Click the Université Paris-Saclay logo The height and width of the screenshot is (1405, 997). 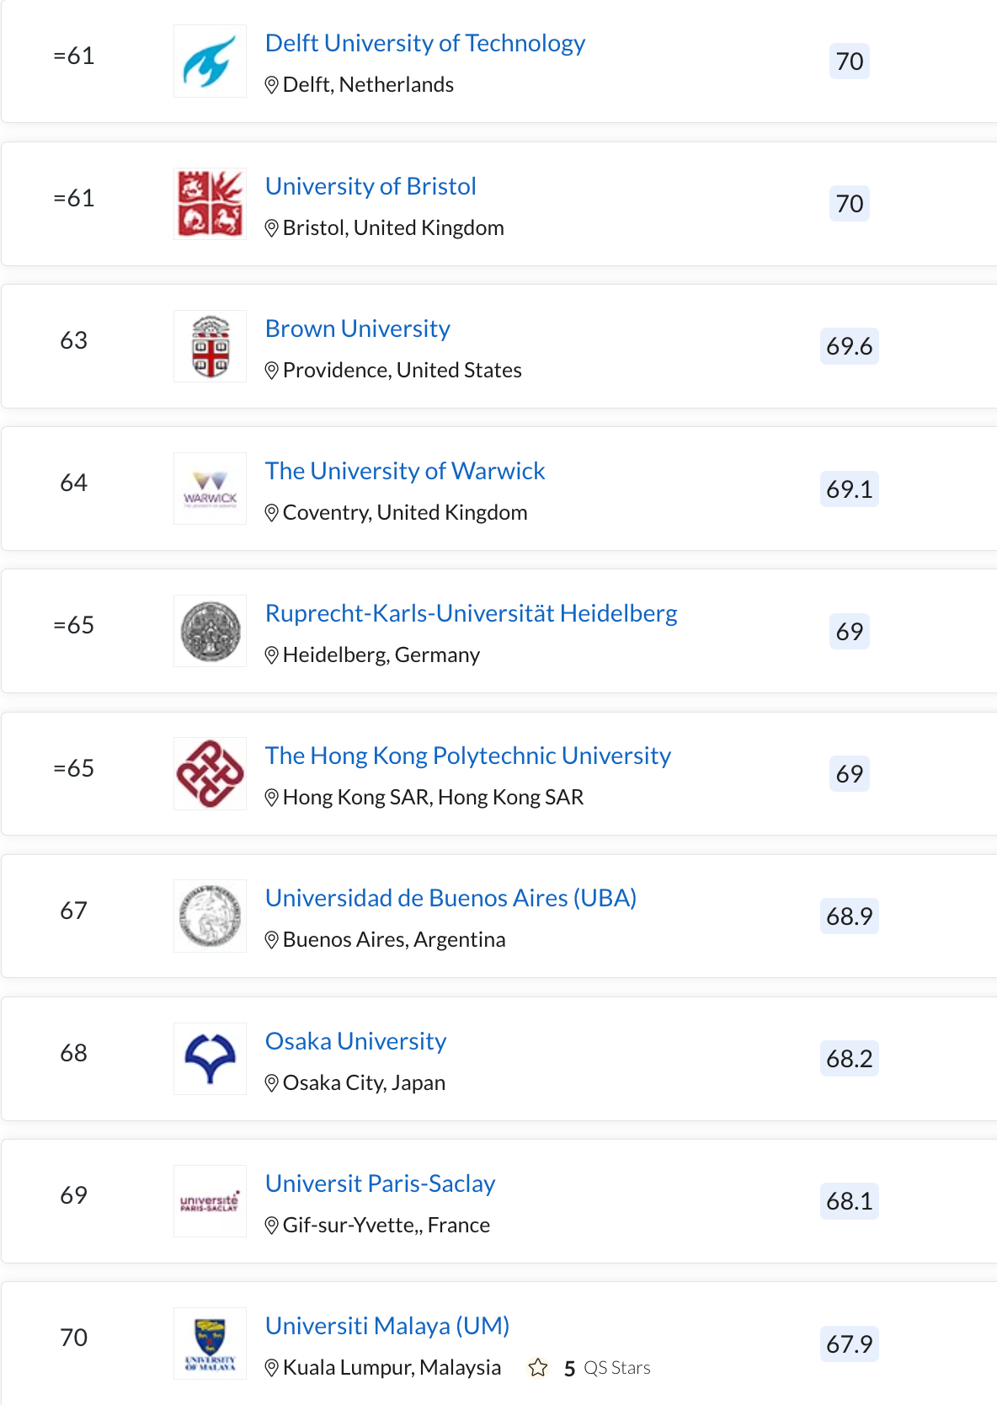[x=210, y=1201]
